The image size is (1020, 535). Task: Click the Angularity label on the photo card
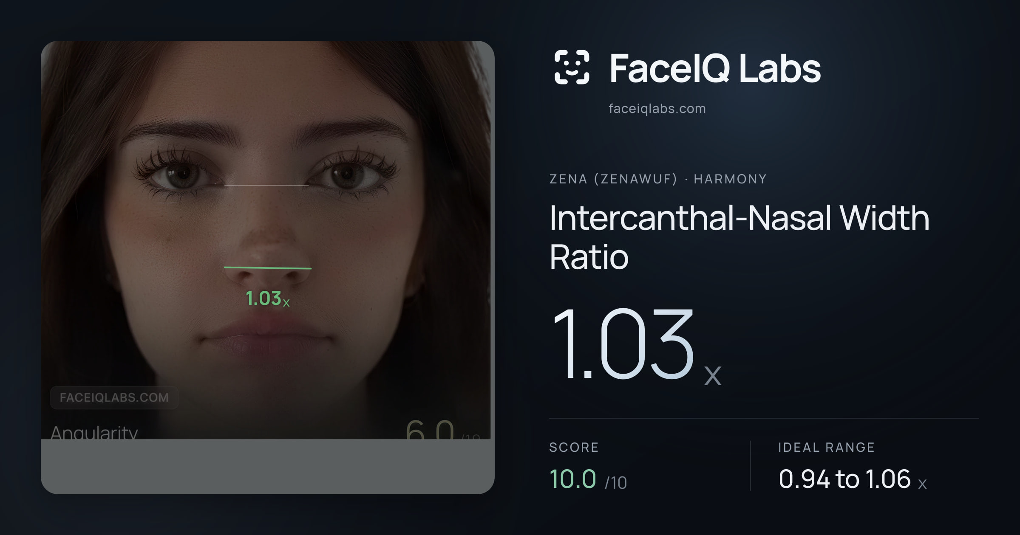(94, 432)
